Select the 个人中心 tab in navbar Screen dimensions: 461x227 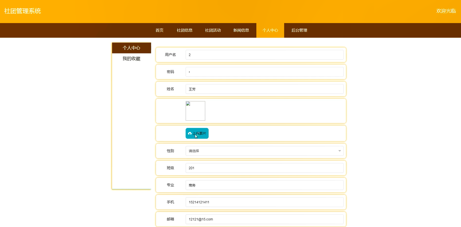point(270,30)
